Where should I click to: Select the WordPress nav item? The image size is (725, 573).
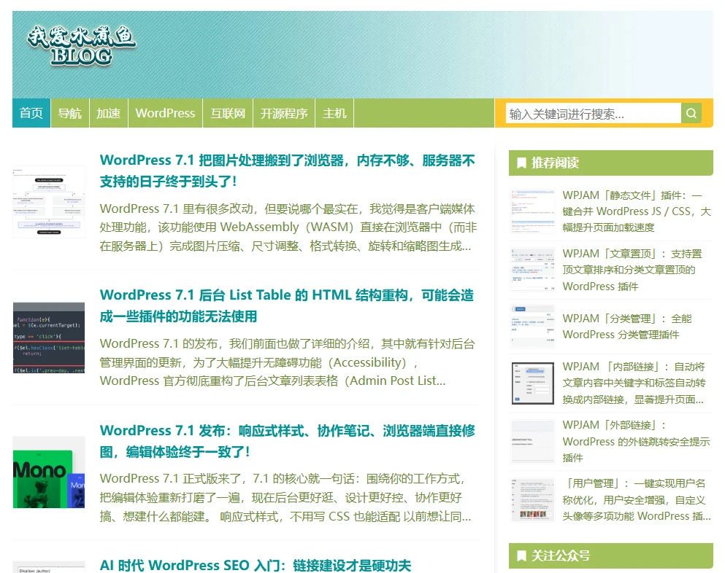165,113
